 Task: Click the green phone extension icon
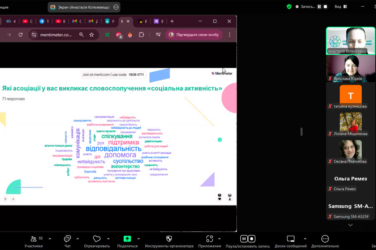point(107,35)
